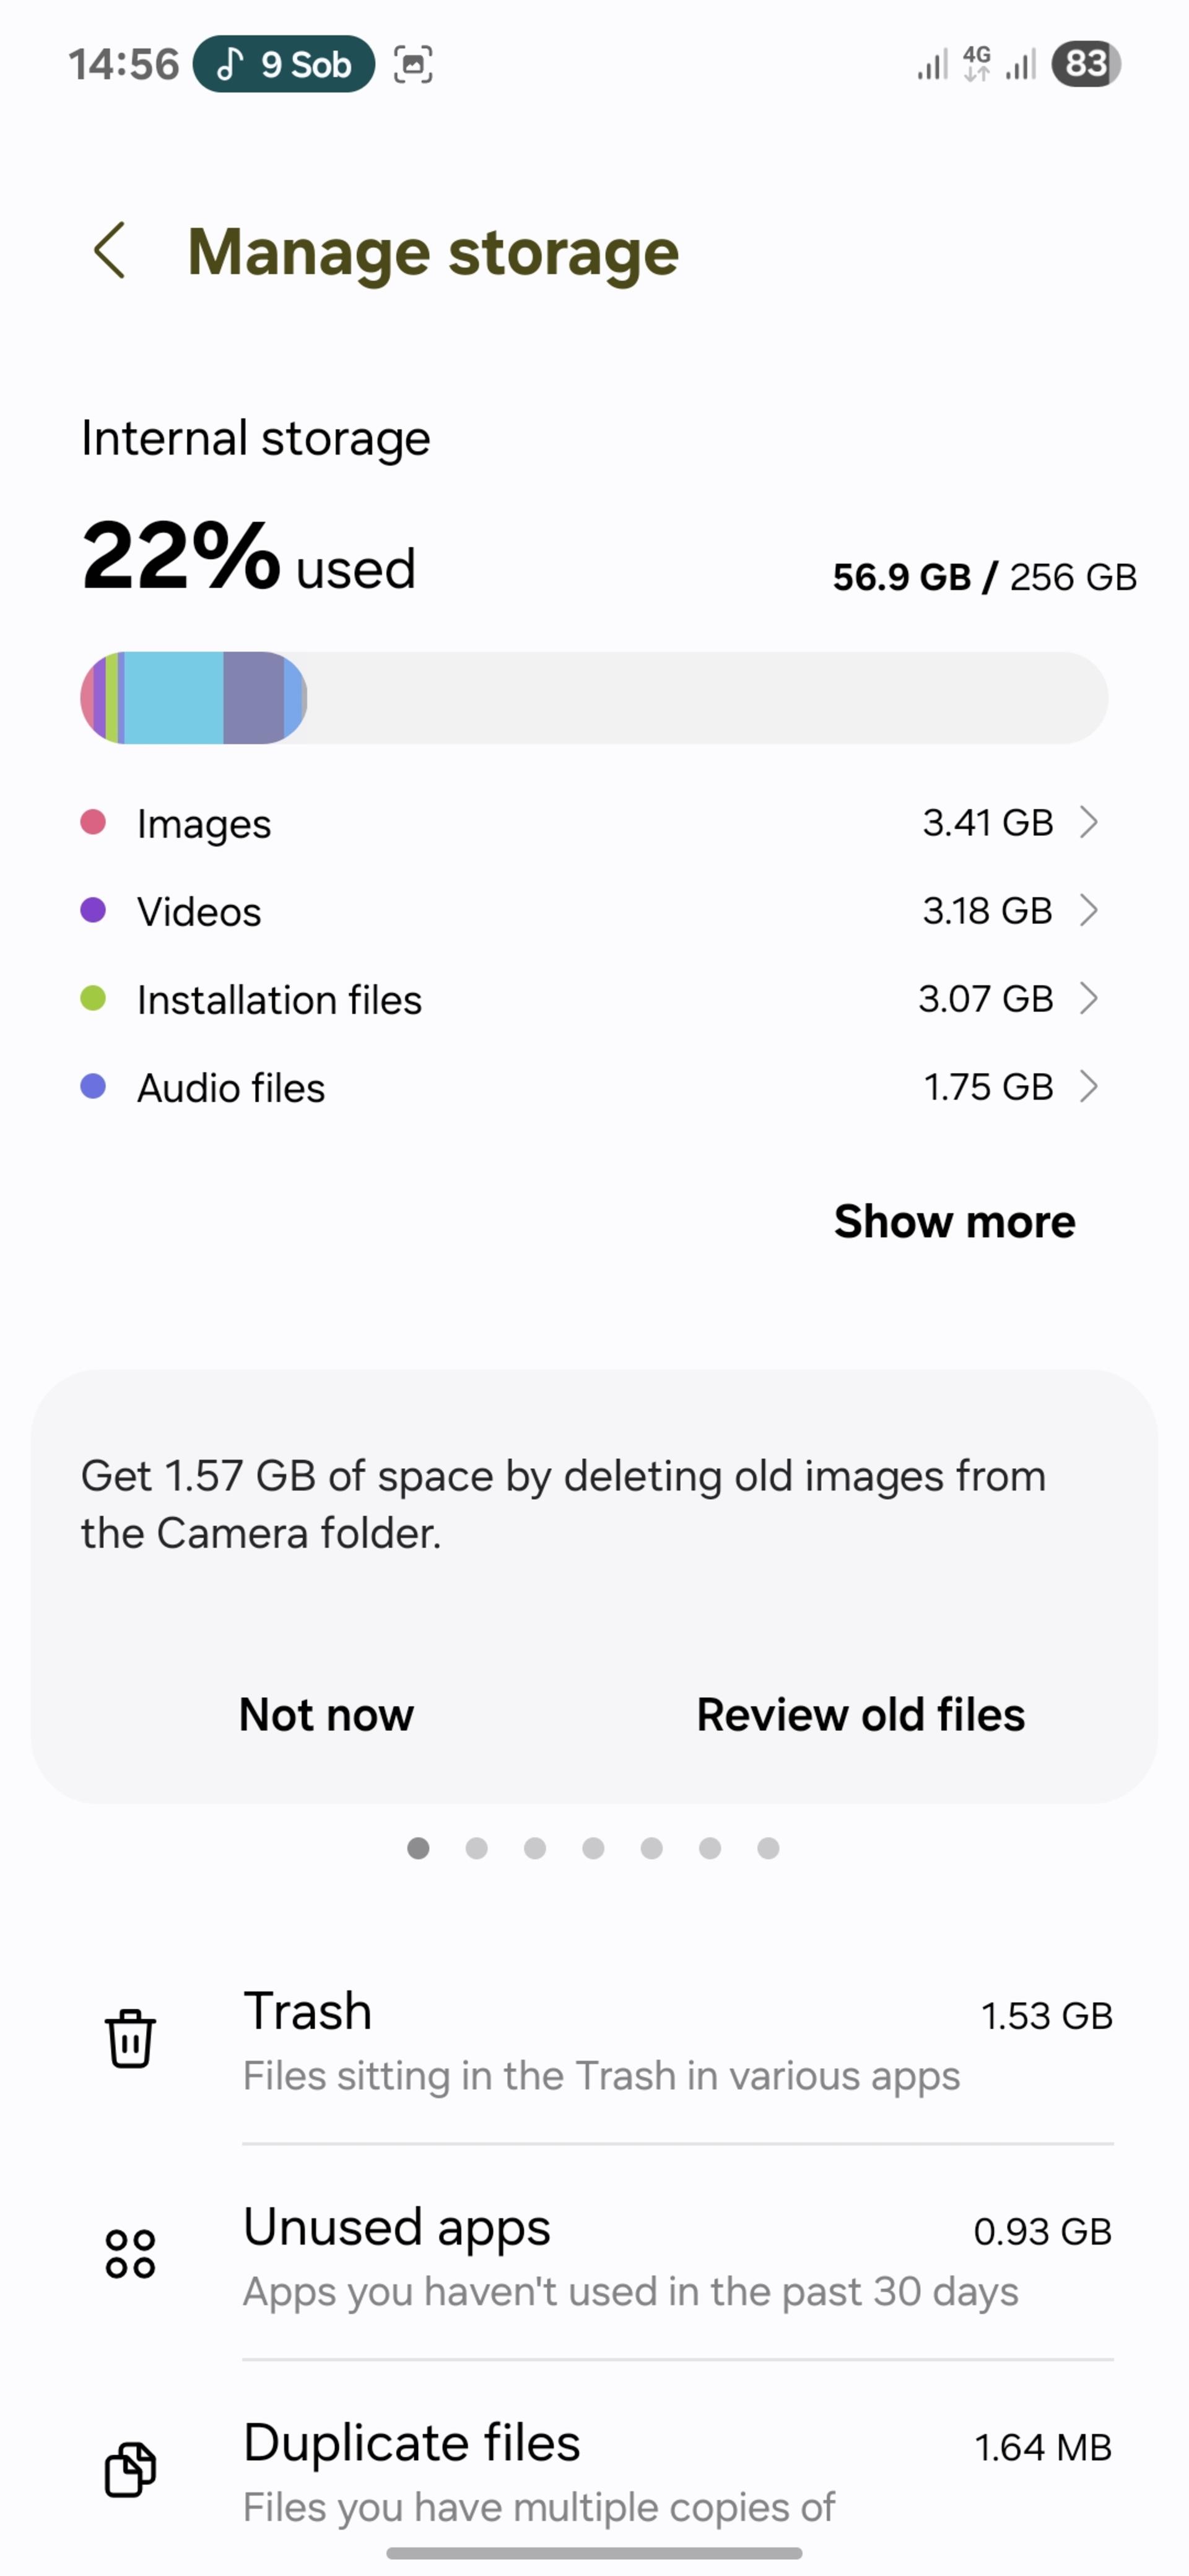The image size is (1189, 2576).
Task: Open Trash files list
Action: point(594,2040)
